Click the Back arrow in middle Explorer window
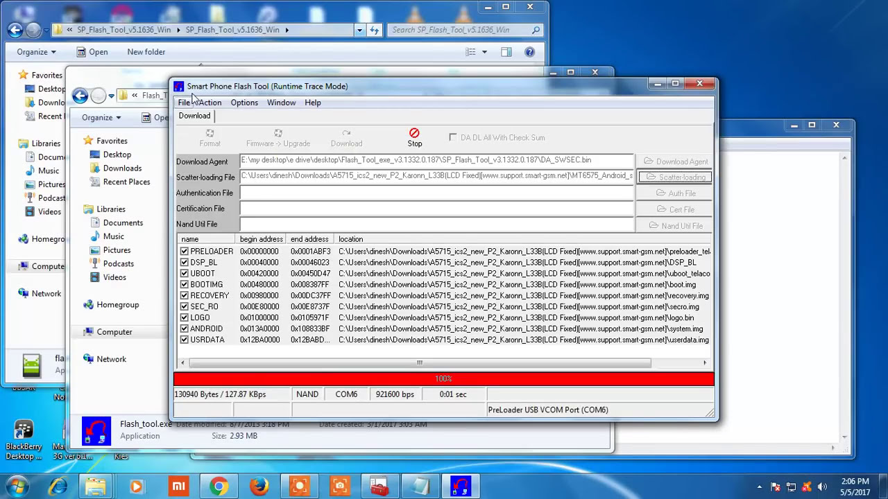 [x=80, y=96]
